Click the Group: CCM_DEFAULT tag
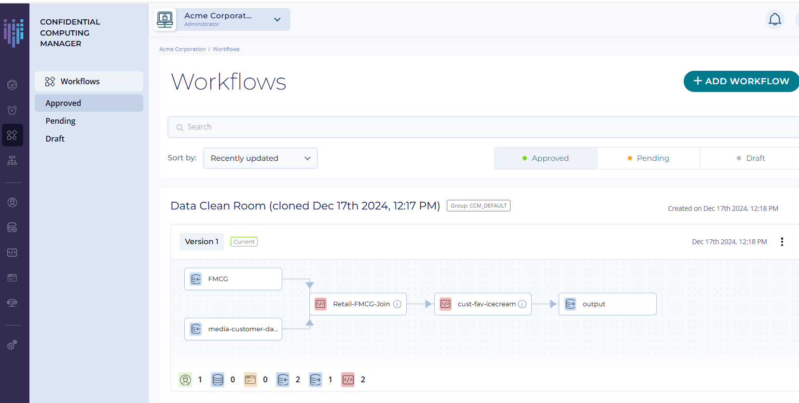This screenshot has height=403, width=799. click(x=479, y=206)
